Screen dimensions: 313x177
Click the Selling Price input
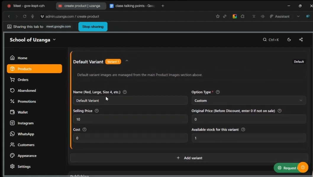tap(130, 119)
